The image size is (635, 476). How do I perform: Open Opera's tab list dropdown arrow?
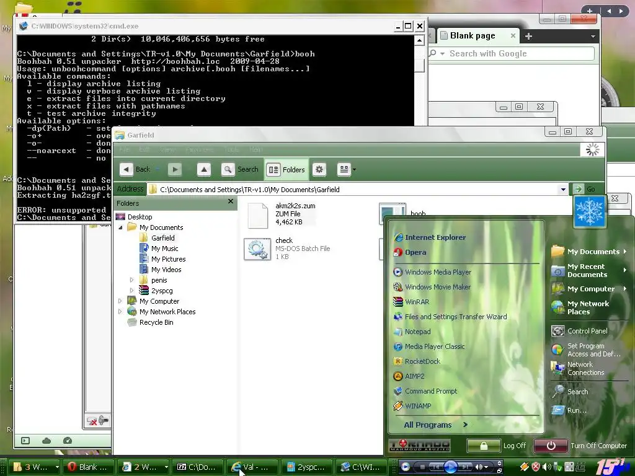[593, 37]
